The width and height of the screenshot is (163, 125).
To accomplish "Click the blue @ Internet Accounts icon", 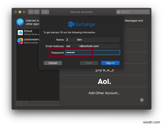I will (x=20, y=22).
